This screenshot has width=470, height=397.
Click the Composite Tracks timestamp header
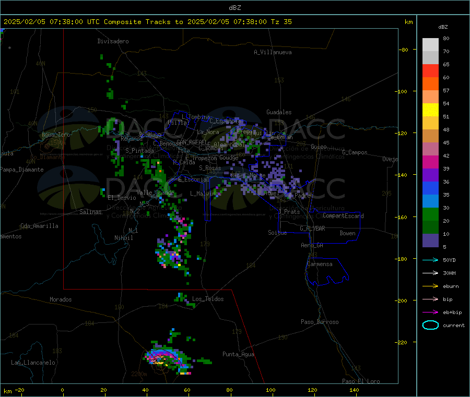point(148,22)
